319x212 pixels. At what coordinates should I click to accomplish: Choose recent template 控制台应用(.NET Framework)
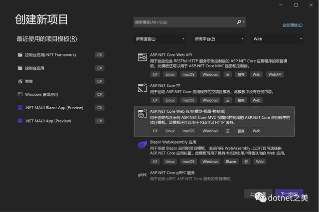click(61, 55)
